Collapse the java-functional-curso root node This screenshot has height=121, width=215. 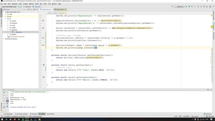coord(3,12)
